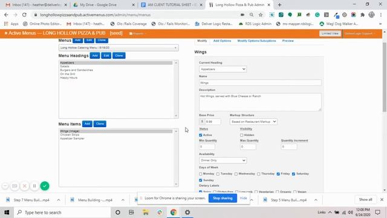Cancel Loom recording with red X
The image size is (387, 218).
(25, 186)
